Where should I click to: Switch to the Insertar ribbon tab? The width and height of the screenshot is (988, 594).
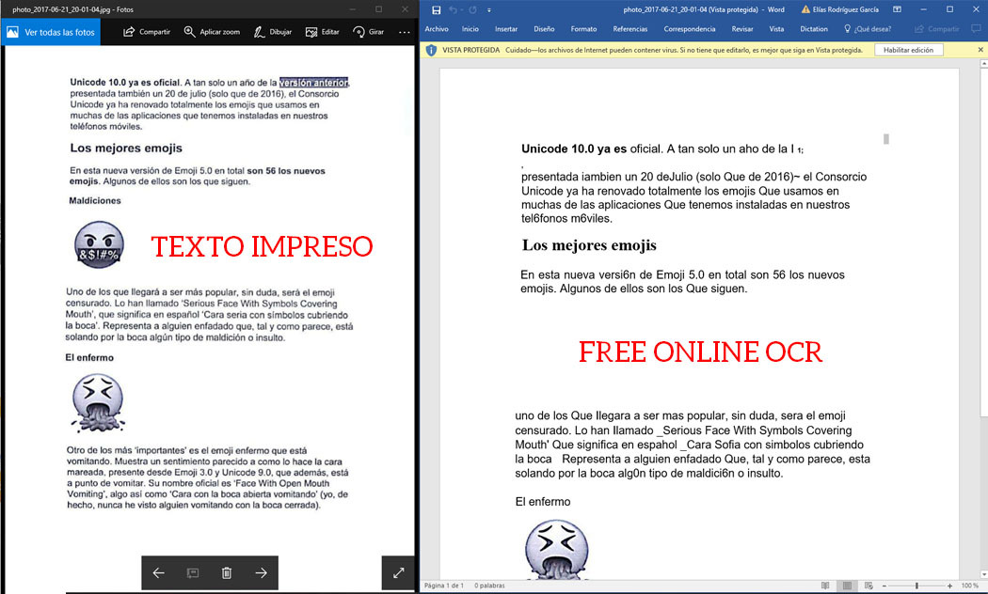tap(505, 28)
